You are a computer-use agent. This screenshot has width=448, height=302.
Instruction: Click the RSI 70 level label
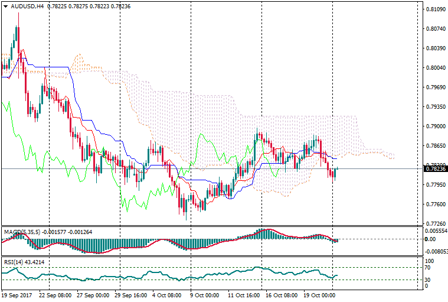[x=429, y=268]
